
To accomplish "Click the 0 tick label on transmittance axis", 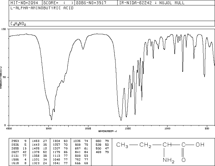I will click(x=5, y=125).
